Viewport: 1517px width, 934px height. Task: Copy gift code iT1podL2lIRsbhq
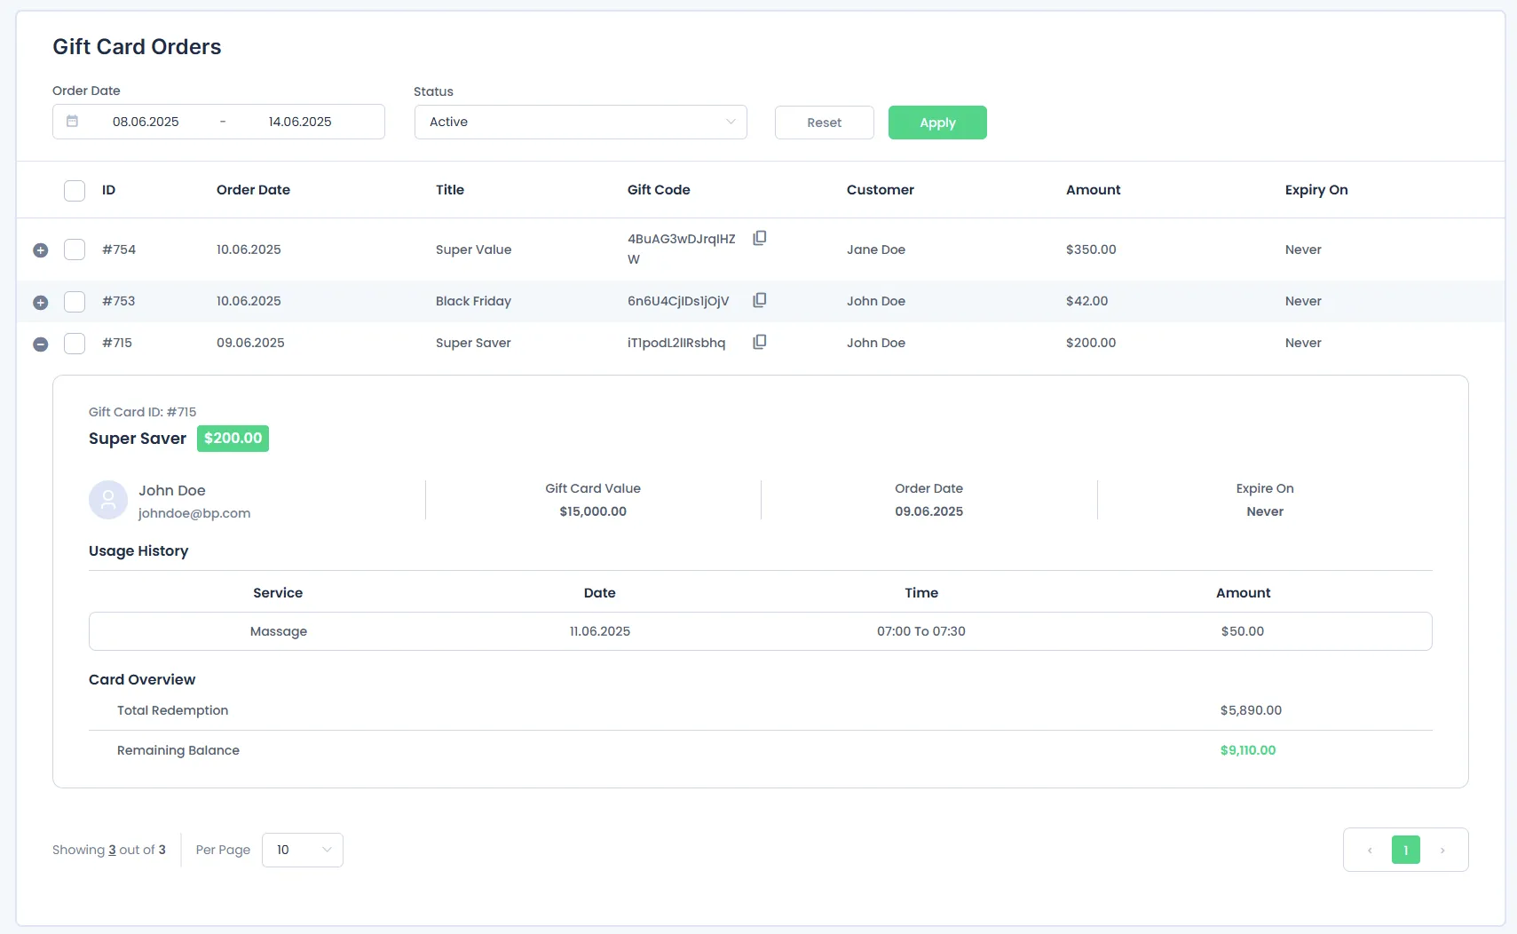(x=760, y=342)
